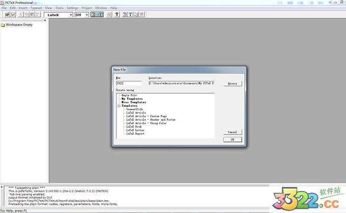Viewport: 346px width, 213px height.
Task: Click the red log window icon
Action: pos(142,15)
